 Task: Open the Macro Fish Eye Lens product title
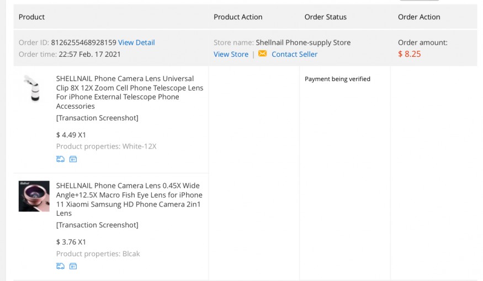pos(129,199)
